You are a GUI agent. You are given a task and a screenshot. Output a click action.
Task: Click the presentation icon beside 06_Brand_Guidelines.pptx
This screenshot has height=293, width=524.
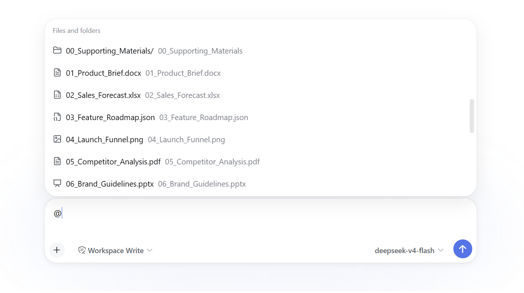[x=57, y=183]
